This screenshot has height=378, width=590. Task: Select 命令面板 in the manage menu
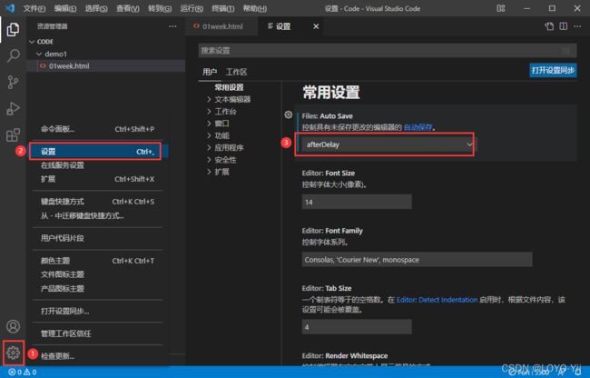tap(97, 129)
